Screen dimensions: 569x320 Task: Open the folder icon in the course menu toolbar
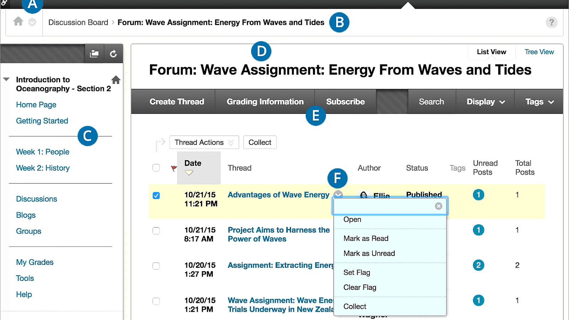[x=94, y=53]
